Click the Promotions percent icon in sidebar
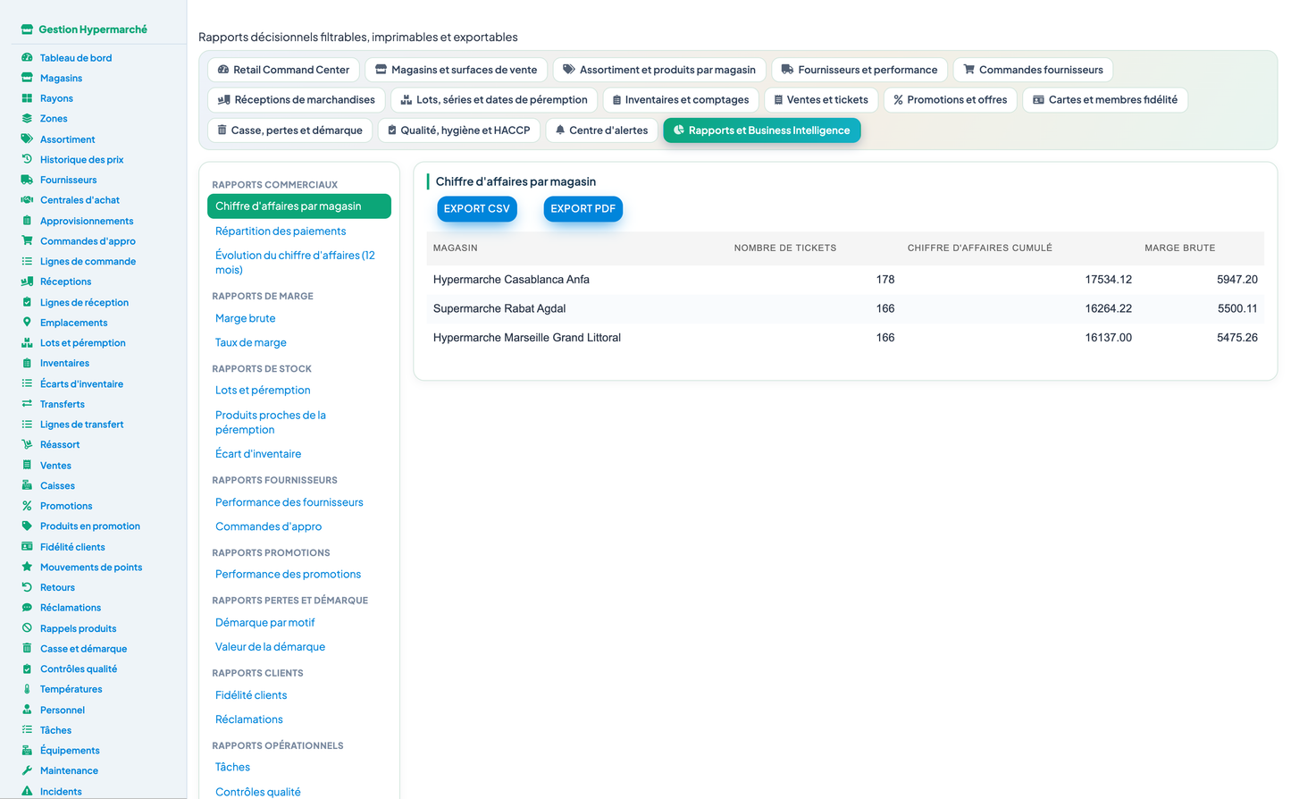The width and height of the screenshot is (1291, 799). pyautogui.click(x=27, y=506)
